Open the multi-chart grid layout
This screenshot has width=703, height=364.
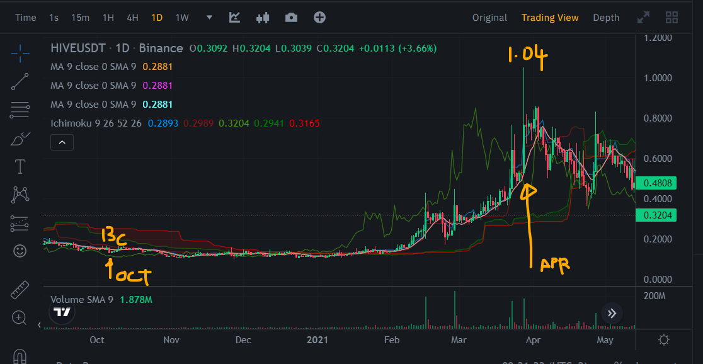pos(672,18)
